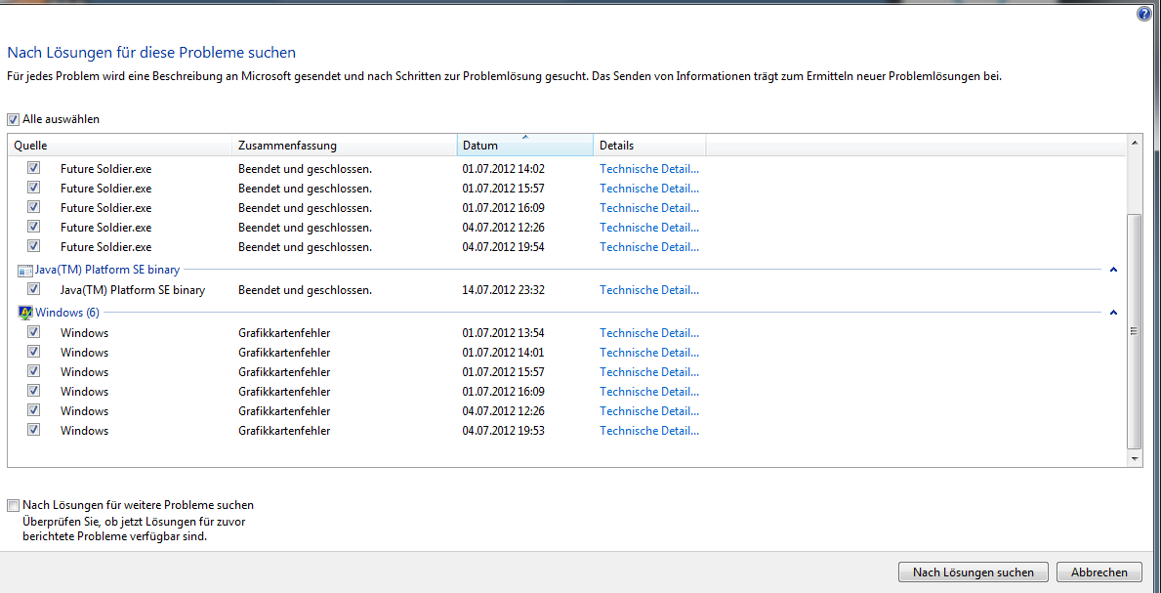Screen dimensions: 1161x593
Task: Uncheck the Java(TM) Platform SE binary entry
Action: [33, 289]
